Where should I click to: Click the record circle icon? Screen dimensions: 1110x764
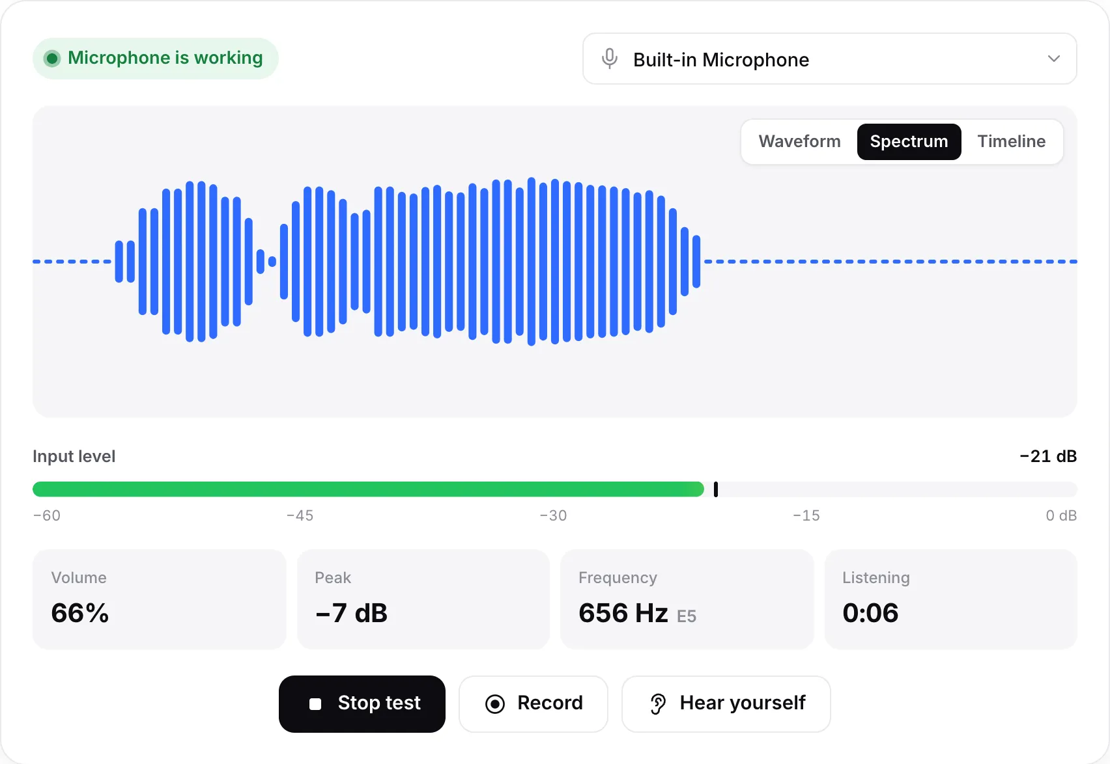click(495, 704)
